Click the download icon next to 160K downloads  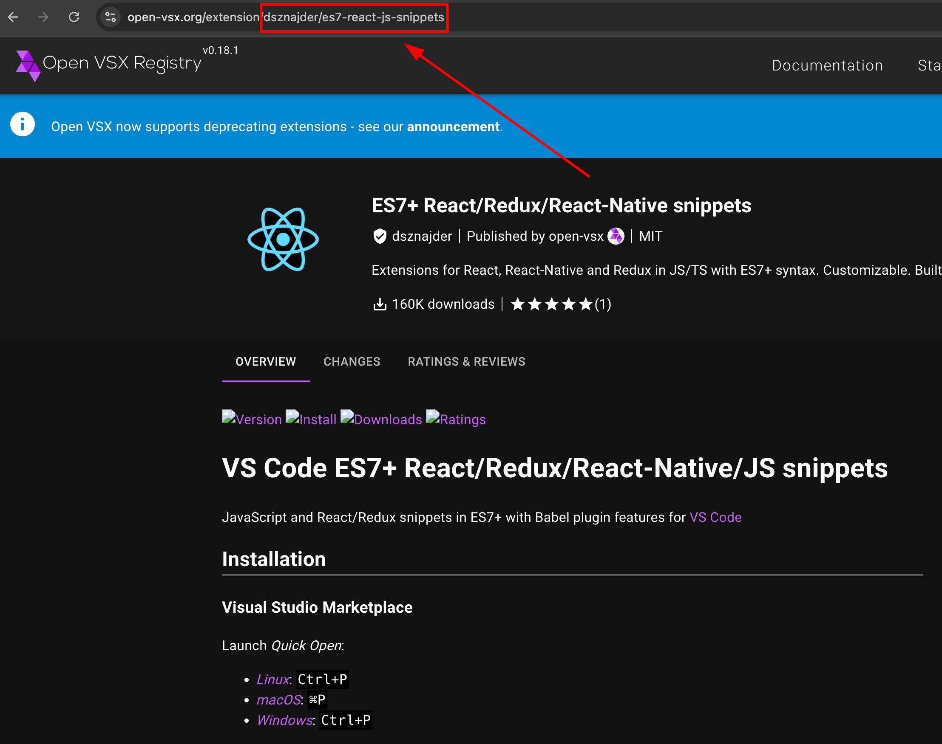point(380,304)
